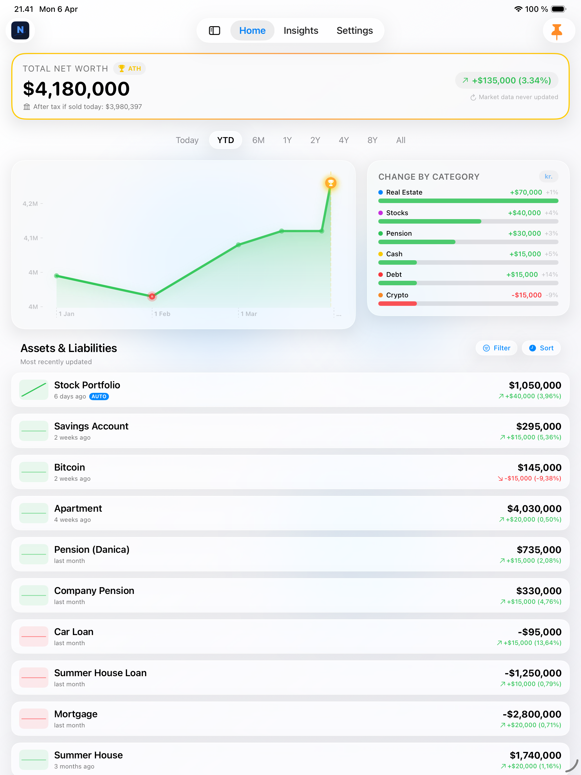This screenshot has width=581, height=775.
Task: Click the Bitcoin -$15,000 (-9,38%) change
Action: tap(529, 478)
